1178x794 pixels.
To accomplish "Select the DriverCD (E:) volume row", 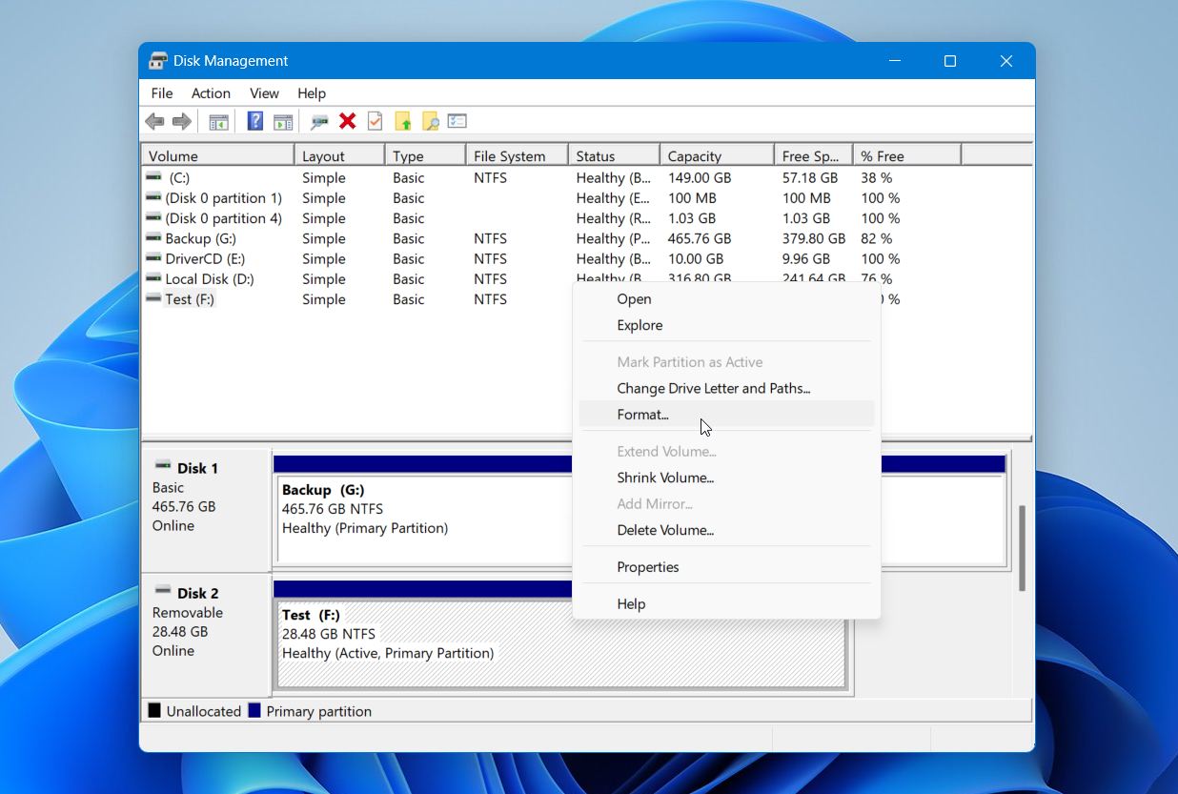I will tap(586, 258).
